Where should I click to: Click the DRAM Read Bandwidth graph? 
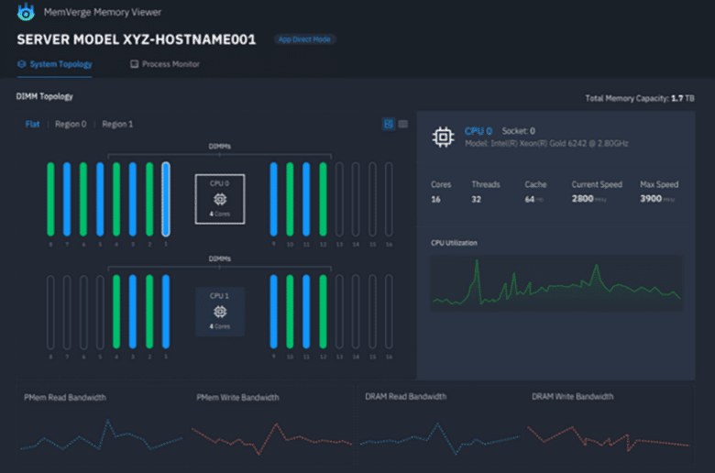coord(440,438)
